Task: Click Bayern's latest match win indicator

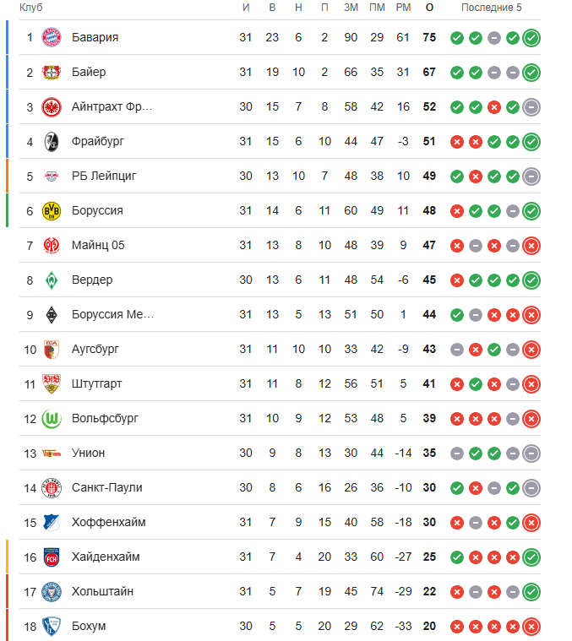Action: tap(531, 37)
